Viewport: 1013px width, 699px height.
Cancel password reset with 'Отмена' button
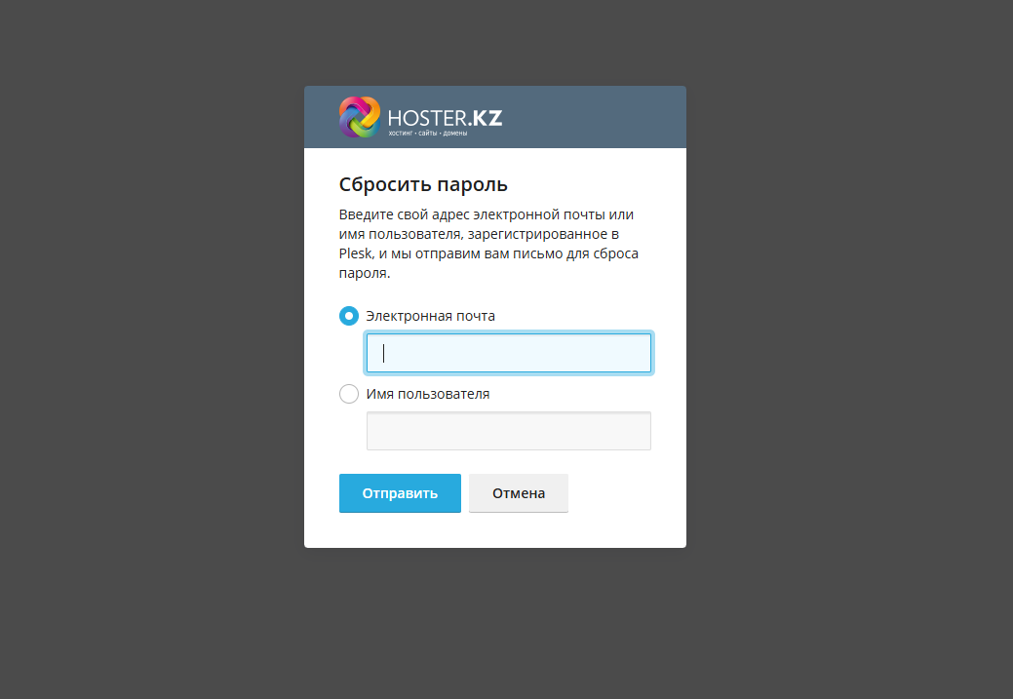(519, 493)
